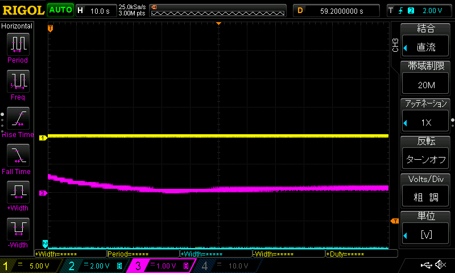Click the 25.0kSa/s sample rate text

(132, 7)
